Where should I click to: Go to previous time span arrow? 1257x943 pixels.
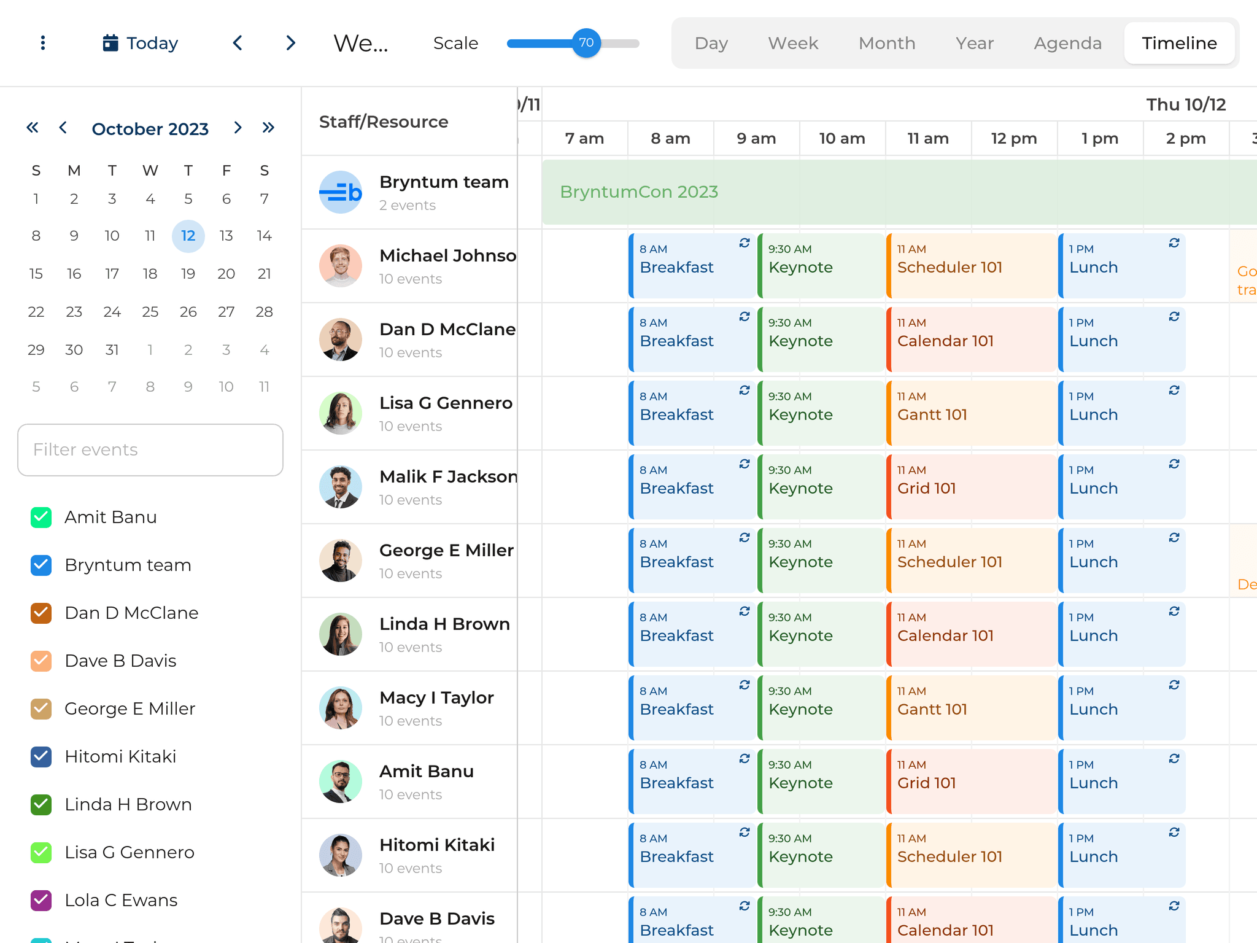[x=238, y=43]
